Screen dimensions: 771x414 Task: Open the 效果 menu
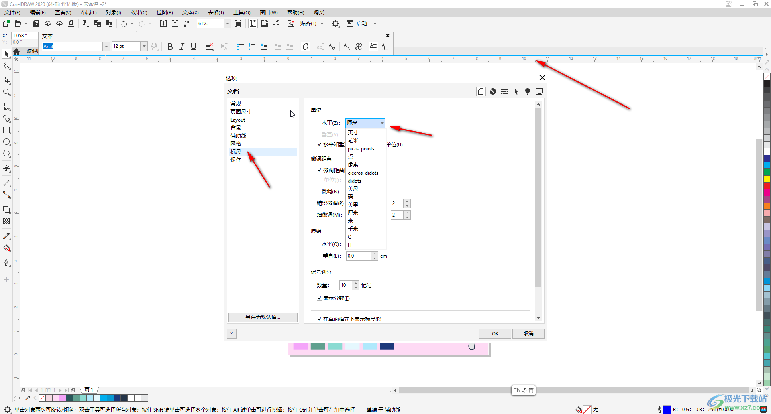coord(139,12)
